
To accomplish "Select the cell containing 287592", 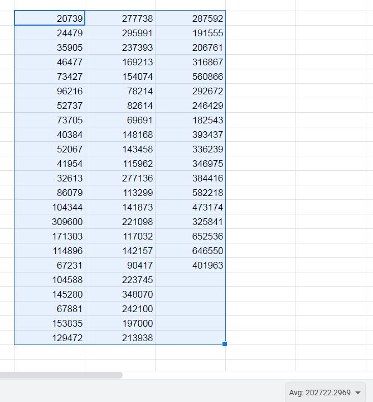I will point(191,18).
